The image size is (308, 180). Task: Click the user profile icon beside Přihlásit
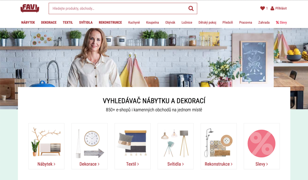(x=272, y=8)
